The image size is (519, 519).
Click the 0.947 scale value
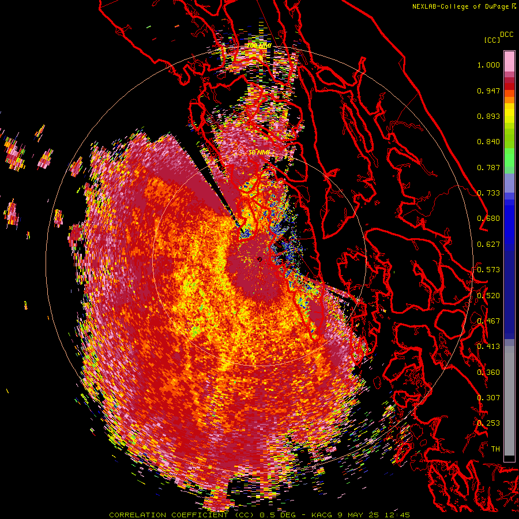tap(488, 91)
